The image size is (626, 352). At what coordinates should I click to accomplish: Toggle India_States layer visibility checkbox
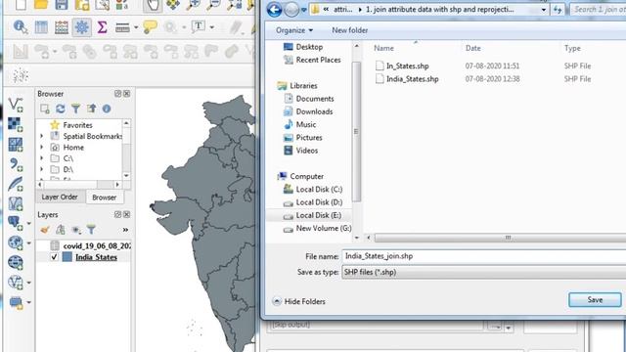pyautogui.click(x=55, y=257)
